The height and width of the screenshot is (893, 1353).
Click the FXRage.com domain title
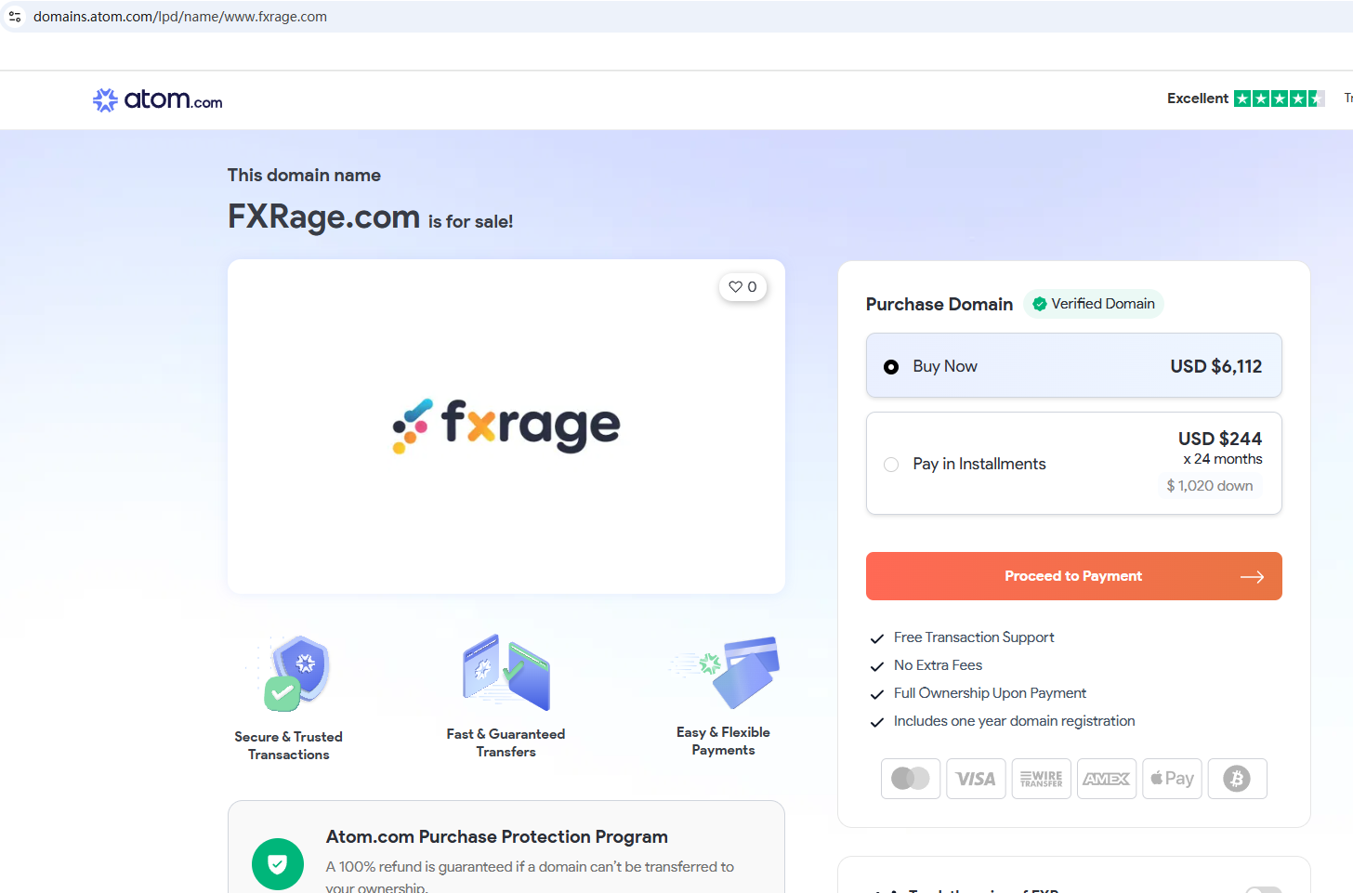point(324,217)
